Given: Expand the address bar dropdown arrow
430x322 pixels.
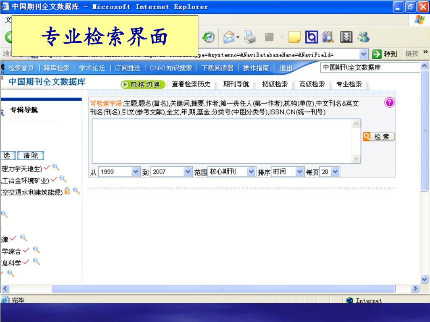Looking at the screenshot, I should pyautogui.click(x=363, y=54).
